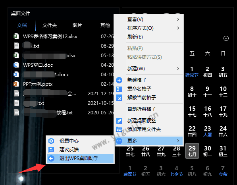
Task: Click the 添加常用文件夹 folder icon
Action: 119,129
